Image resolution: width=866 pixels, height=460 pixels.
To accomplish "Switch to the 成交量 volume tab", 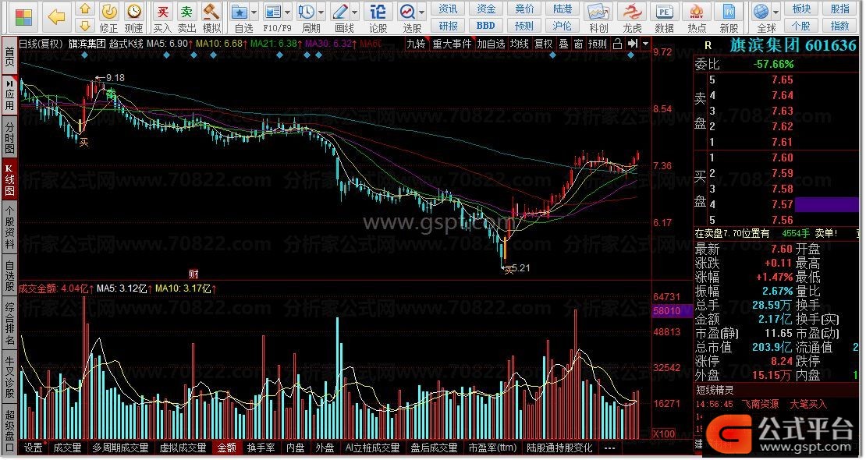I will (x=67, y=448).
